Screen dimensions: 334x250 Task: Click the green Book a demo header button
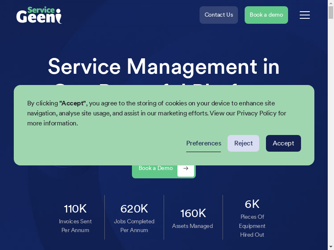tap(266, 15)
